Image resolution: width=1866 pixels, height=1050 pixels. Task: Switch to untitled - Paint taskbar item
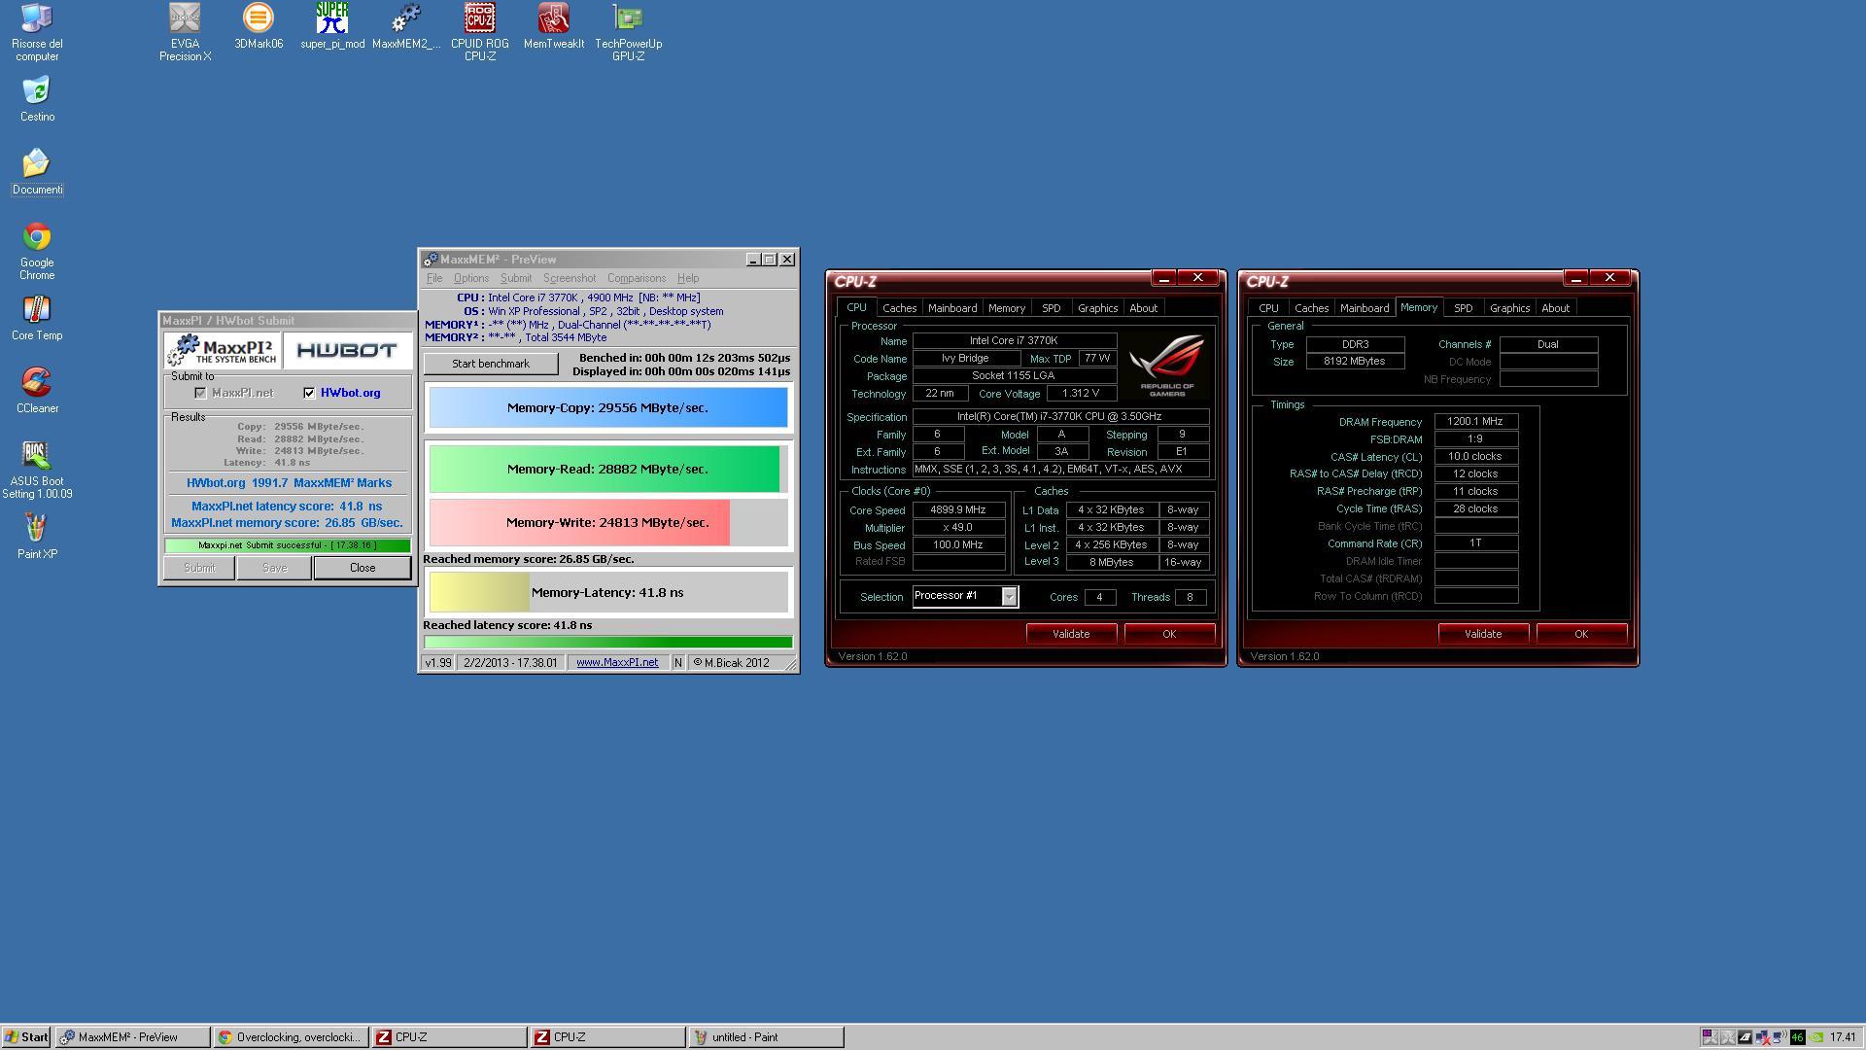point(766,1037)
